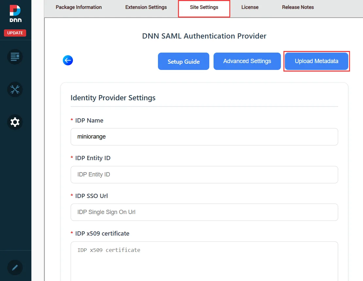
Task: Click the IDP x509 certificate label
Action: tap(102, 234)
